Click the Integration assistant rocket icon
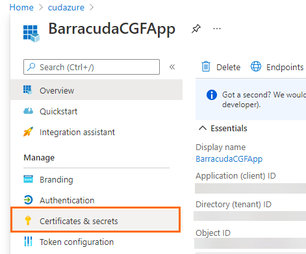Screen dimensions: 306x254 click(x=28, y=132)
